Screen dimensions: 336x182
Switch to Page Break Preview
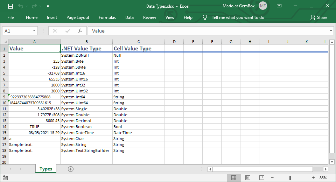coord(262,178)
